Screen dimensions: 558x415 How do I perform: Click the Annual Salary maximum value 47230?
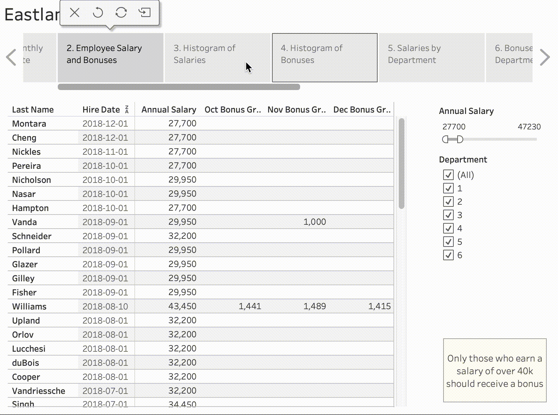(529, 127)
